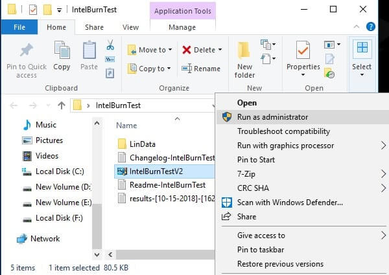Choose Troubleshoot compatibility
The image size is (389, 275).
(x=303, y=131)
